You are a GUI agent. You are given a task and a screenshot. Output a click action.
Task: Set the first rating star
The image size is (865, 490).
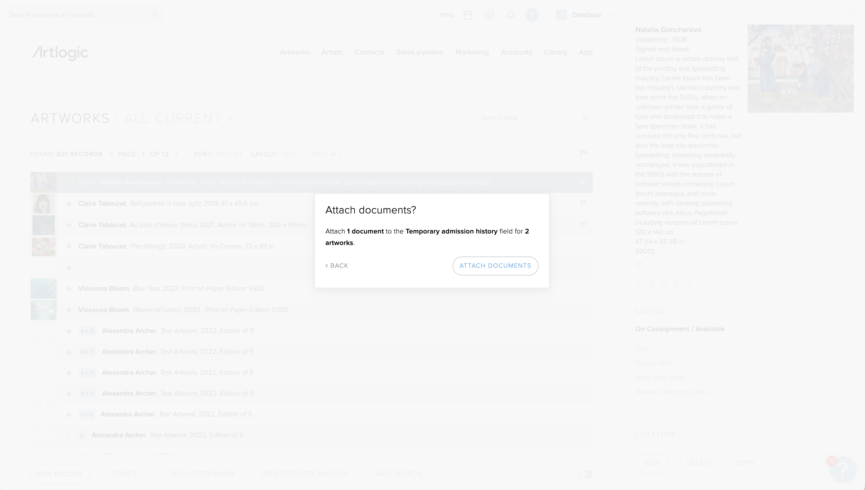coord(639,285)
